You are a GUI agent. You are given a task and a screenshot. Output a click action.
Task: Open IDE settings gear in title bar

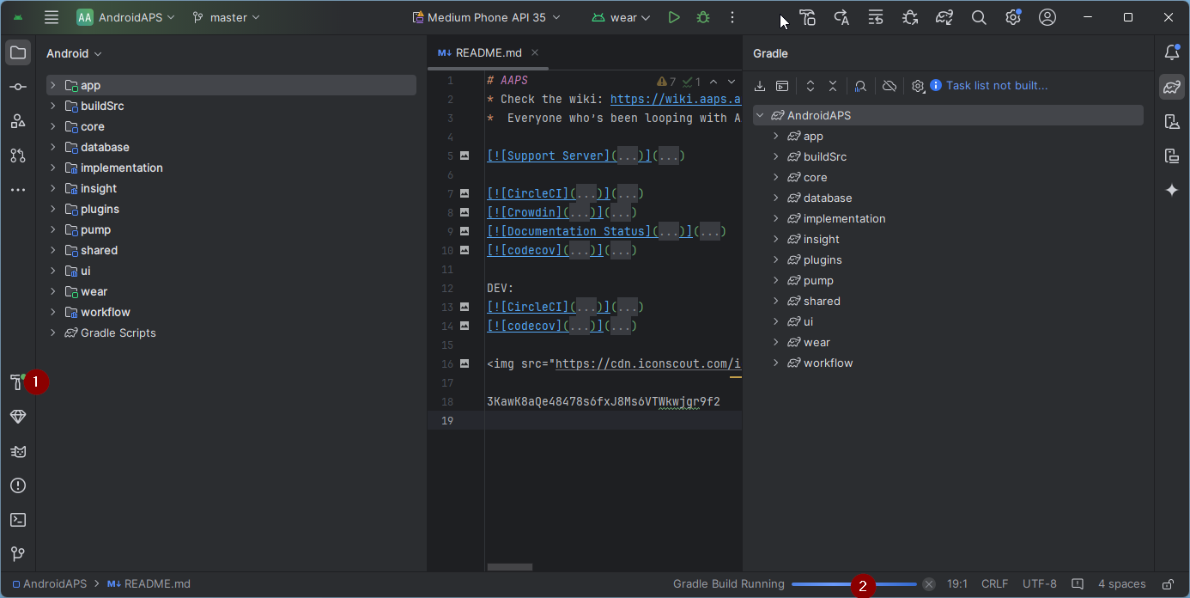coord(1013,17)
